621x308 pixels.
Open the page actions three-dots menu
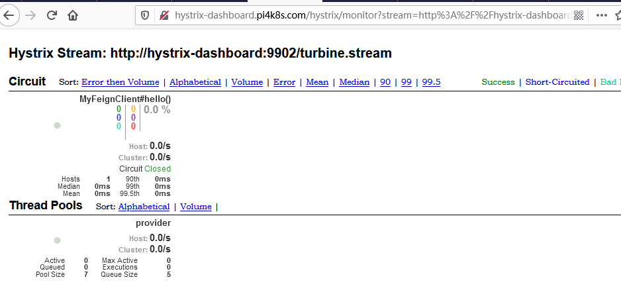coord(602,15)
